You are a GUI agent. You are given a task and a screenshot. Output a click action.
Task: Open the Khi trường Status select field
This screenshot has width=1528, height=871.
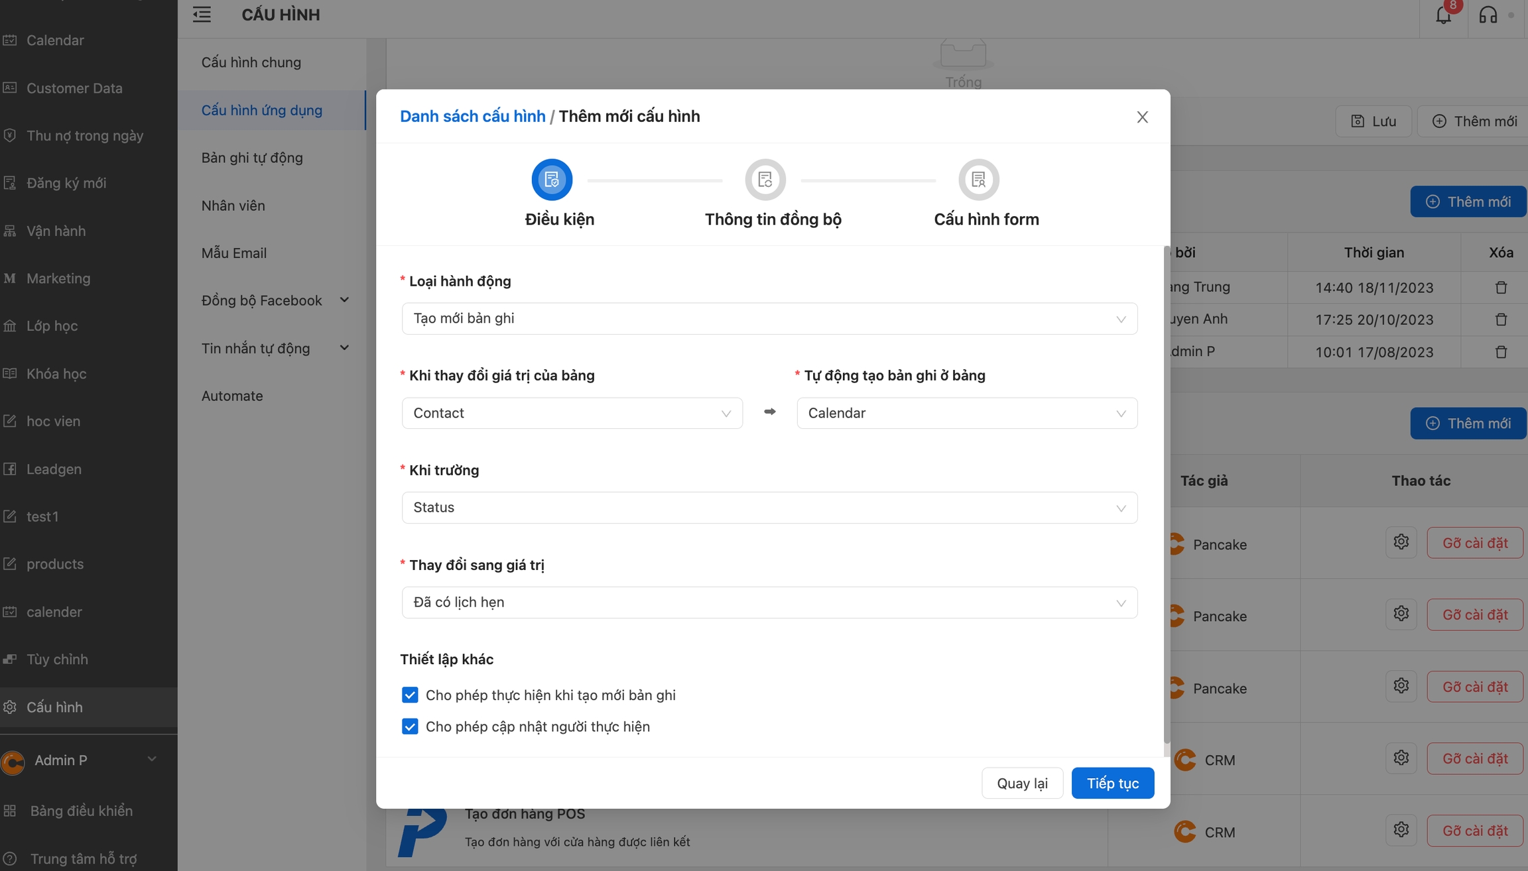769,508
